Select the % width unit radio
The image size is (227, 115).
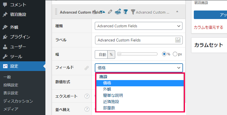point(164,54)
